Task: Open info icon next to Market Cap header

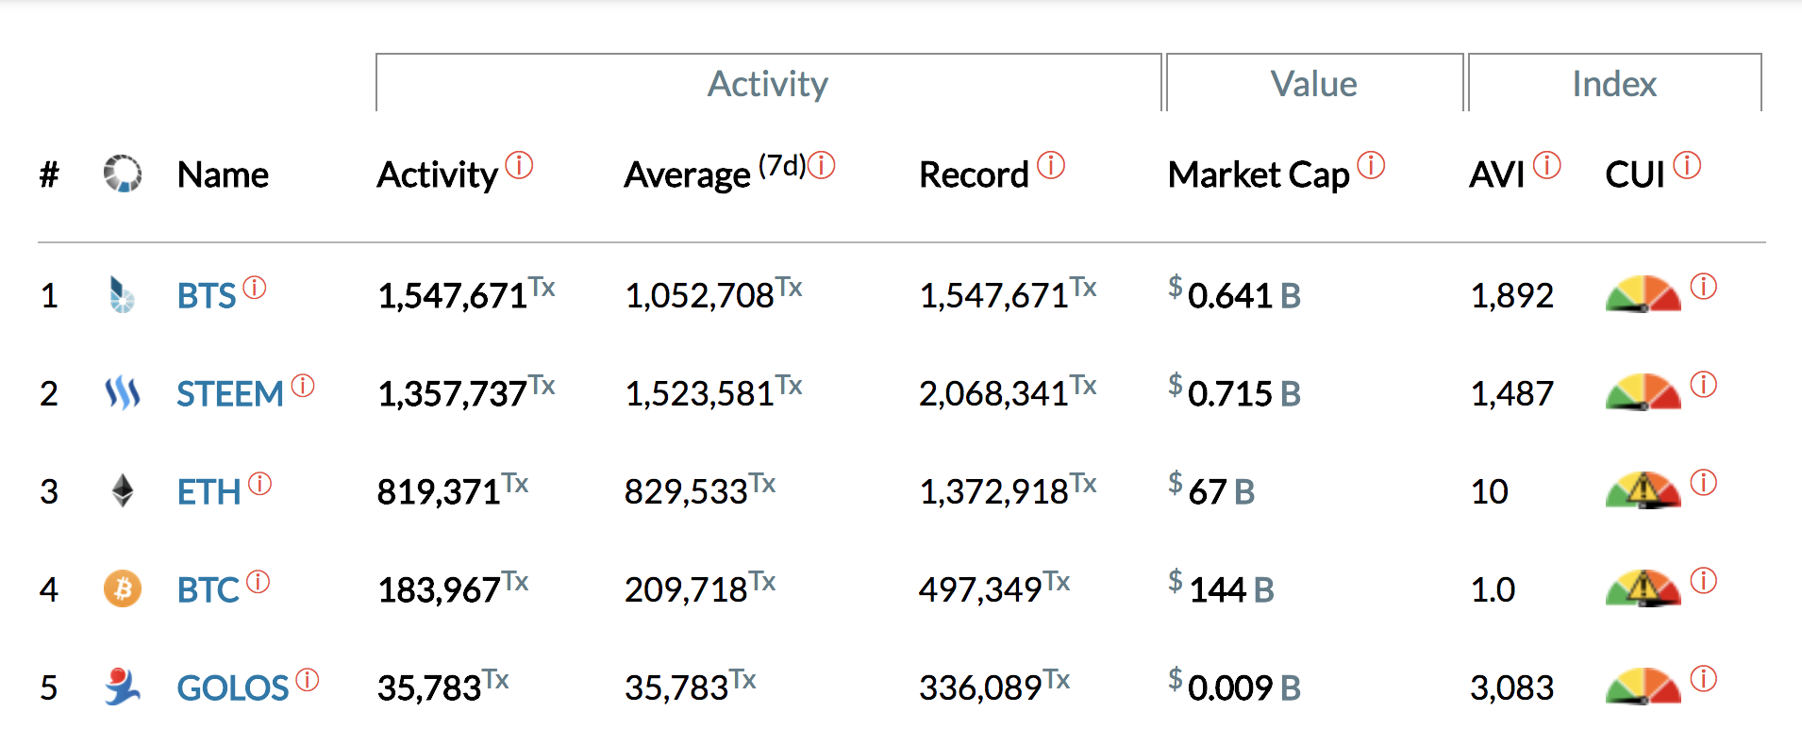Action: pyautogui.click(x=1371, y=166)
